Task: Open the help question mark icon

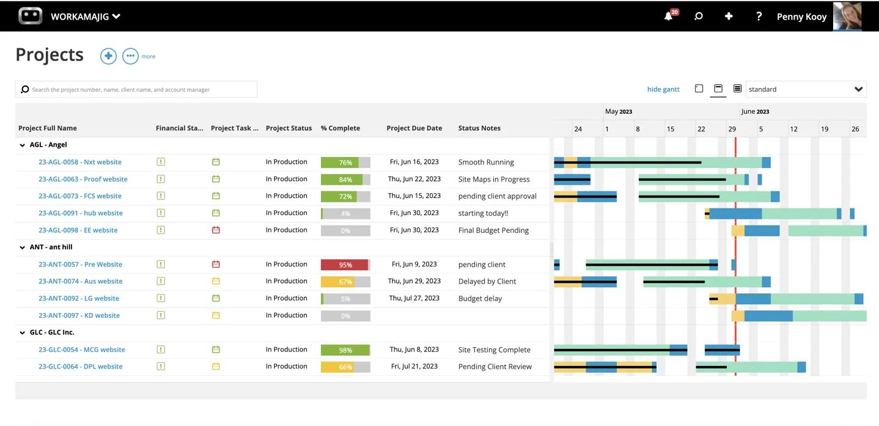Action: tap(759, 17)
